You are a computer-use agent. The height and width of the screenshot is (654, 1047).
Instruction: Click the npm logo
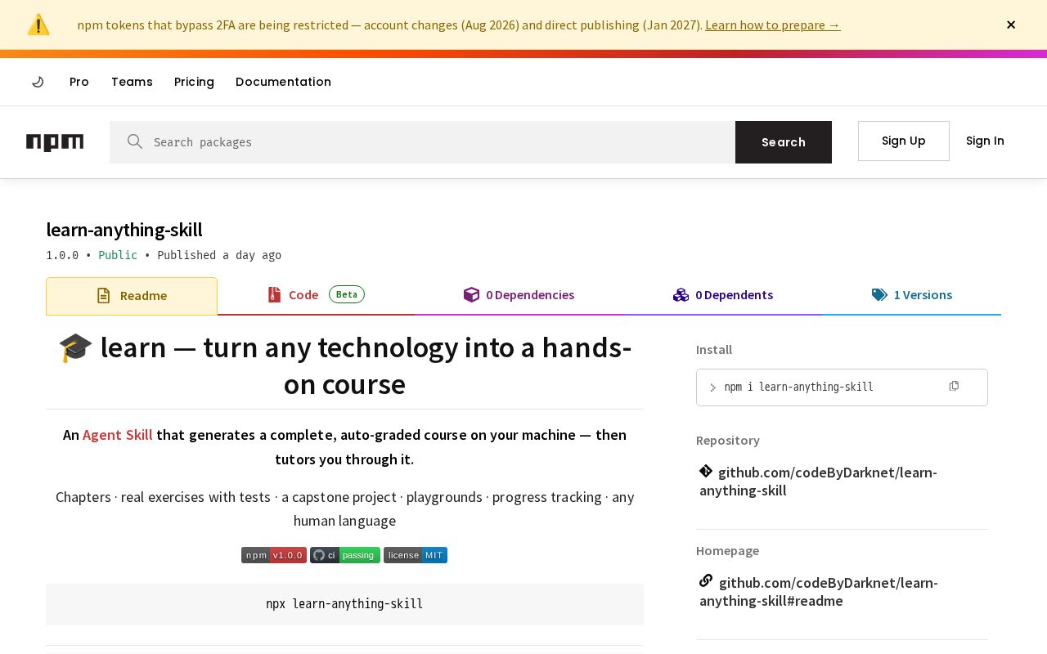click(55, 142)
